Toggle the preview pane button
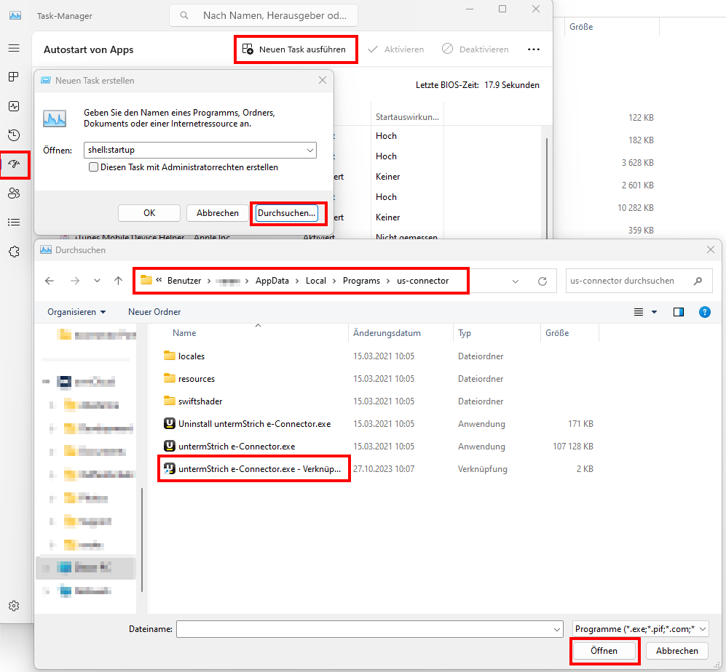726x672 pixels. coord(679,312)
